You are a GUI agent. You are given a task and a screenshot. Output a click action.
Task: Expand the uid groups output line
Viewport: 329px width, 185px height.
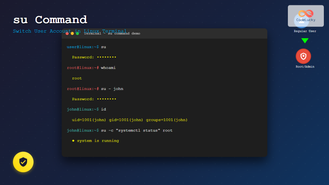click(x=130, y=119)
